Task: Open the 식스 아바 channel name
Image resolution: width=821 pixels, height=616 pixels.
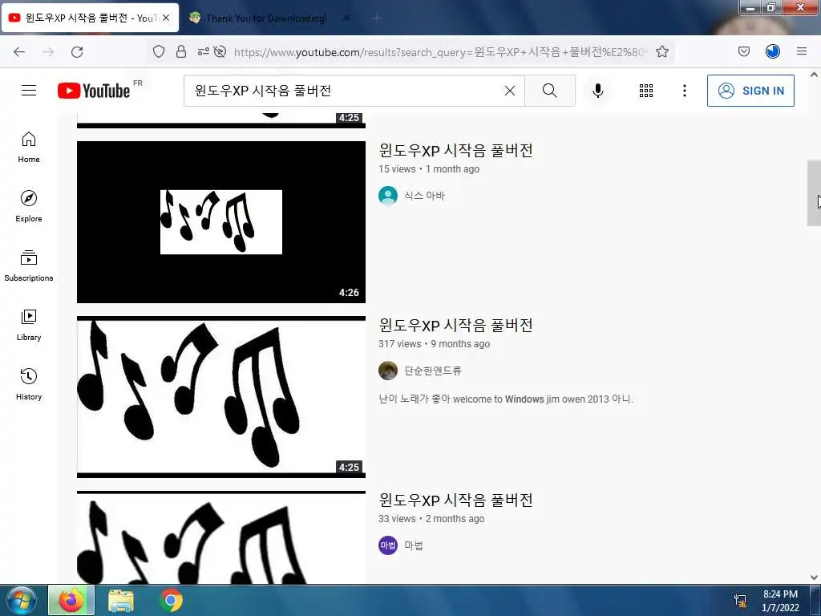Action: point(424,196)
